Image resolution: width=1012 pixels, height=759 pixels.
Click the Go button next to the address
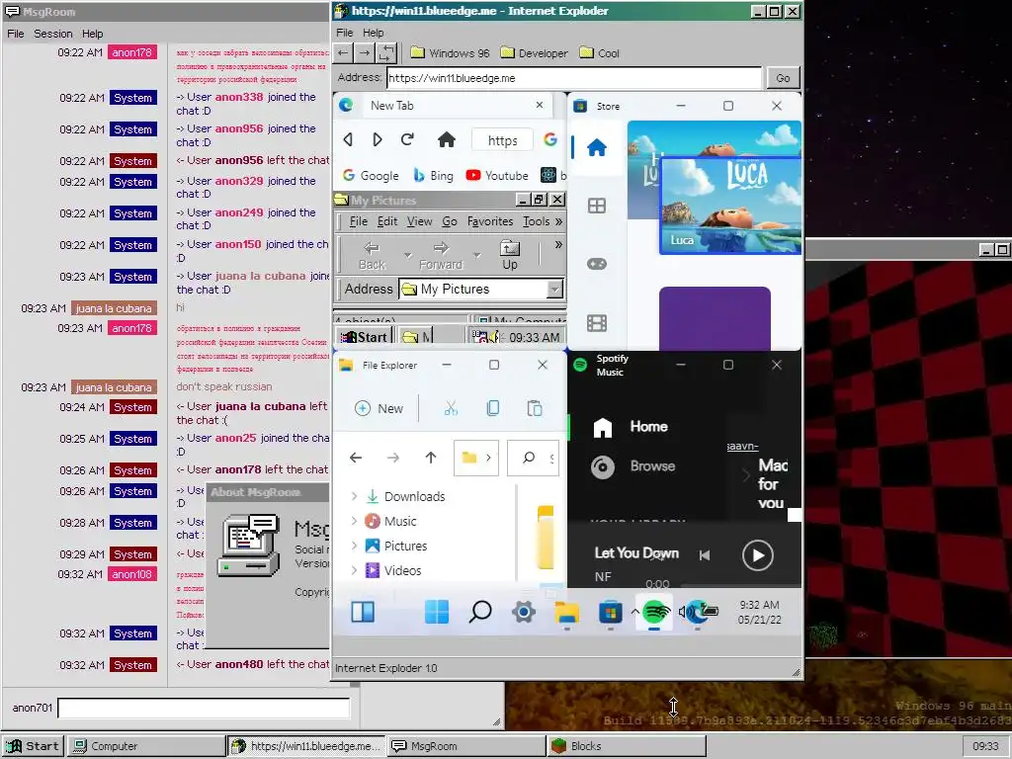coord(783,78)
